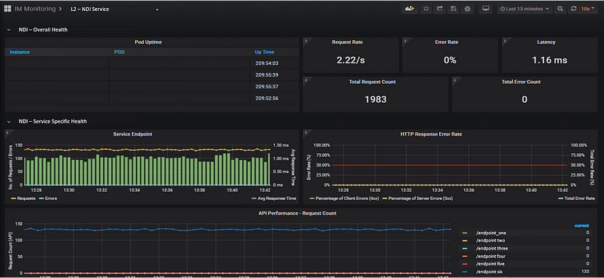Open the info corner of Total Error Count panel

[x=455, y=80]
